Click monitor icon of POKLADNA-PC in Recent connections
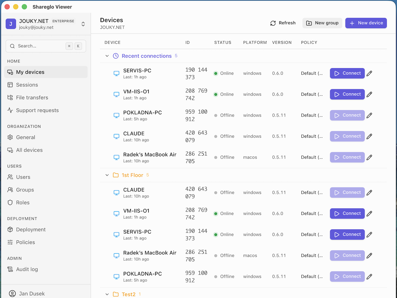Viewport: 397px width, 298px height. (116, 115)
